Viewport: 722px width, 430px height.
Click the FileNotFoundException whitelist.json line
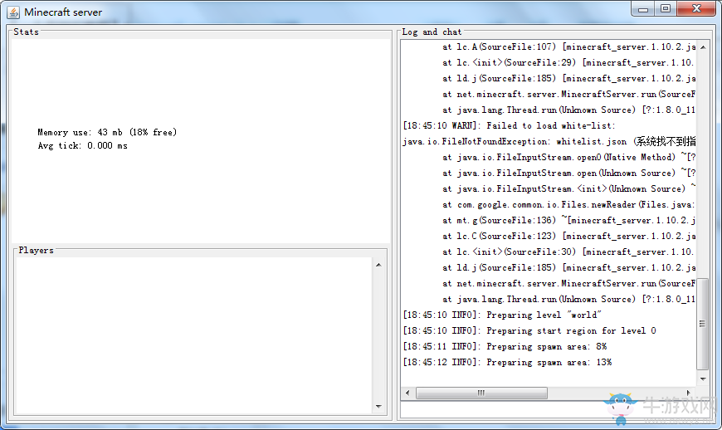pyautogui.click(x=549, y=141)
